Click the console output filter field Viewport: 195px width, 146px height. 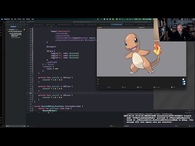point(182,126)
